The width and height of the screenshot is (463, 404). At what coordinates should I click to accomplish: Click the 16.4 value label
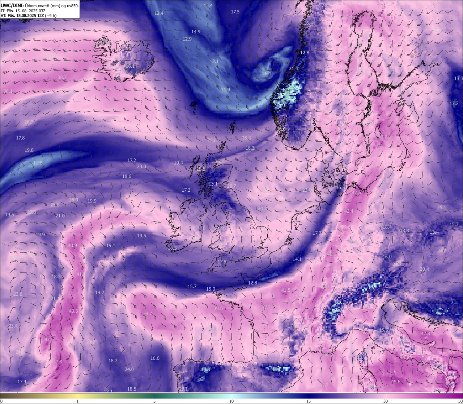[x=308, y=23]
